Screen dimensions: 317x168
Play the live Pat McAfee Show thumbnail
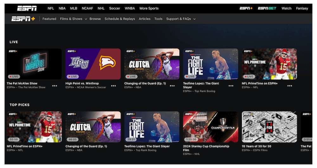34,64
